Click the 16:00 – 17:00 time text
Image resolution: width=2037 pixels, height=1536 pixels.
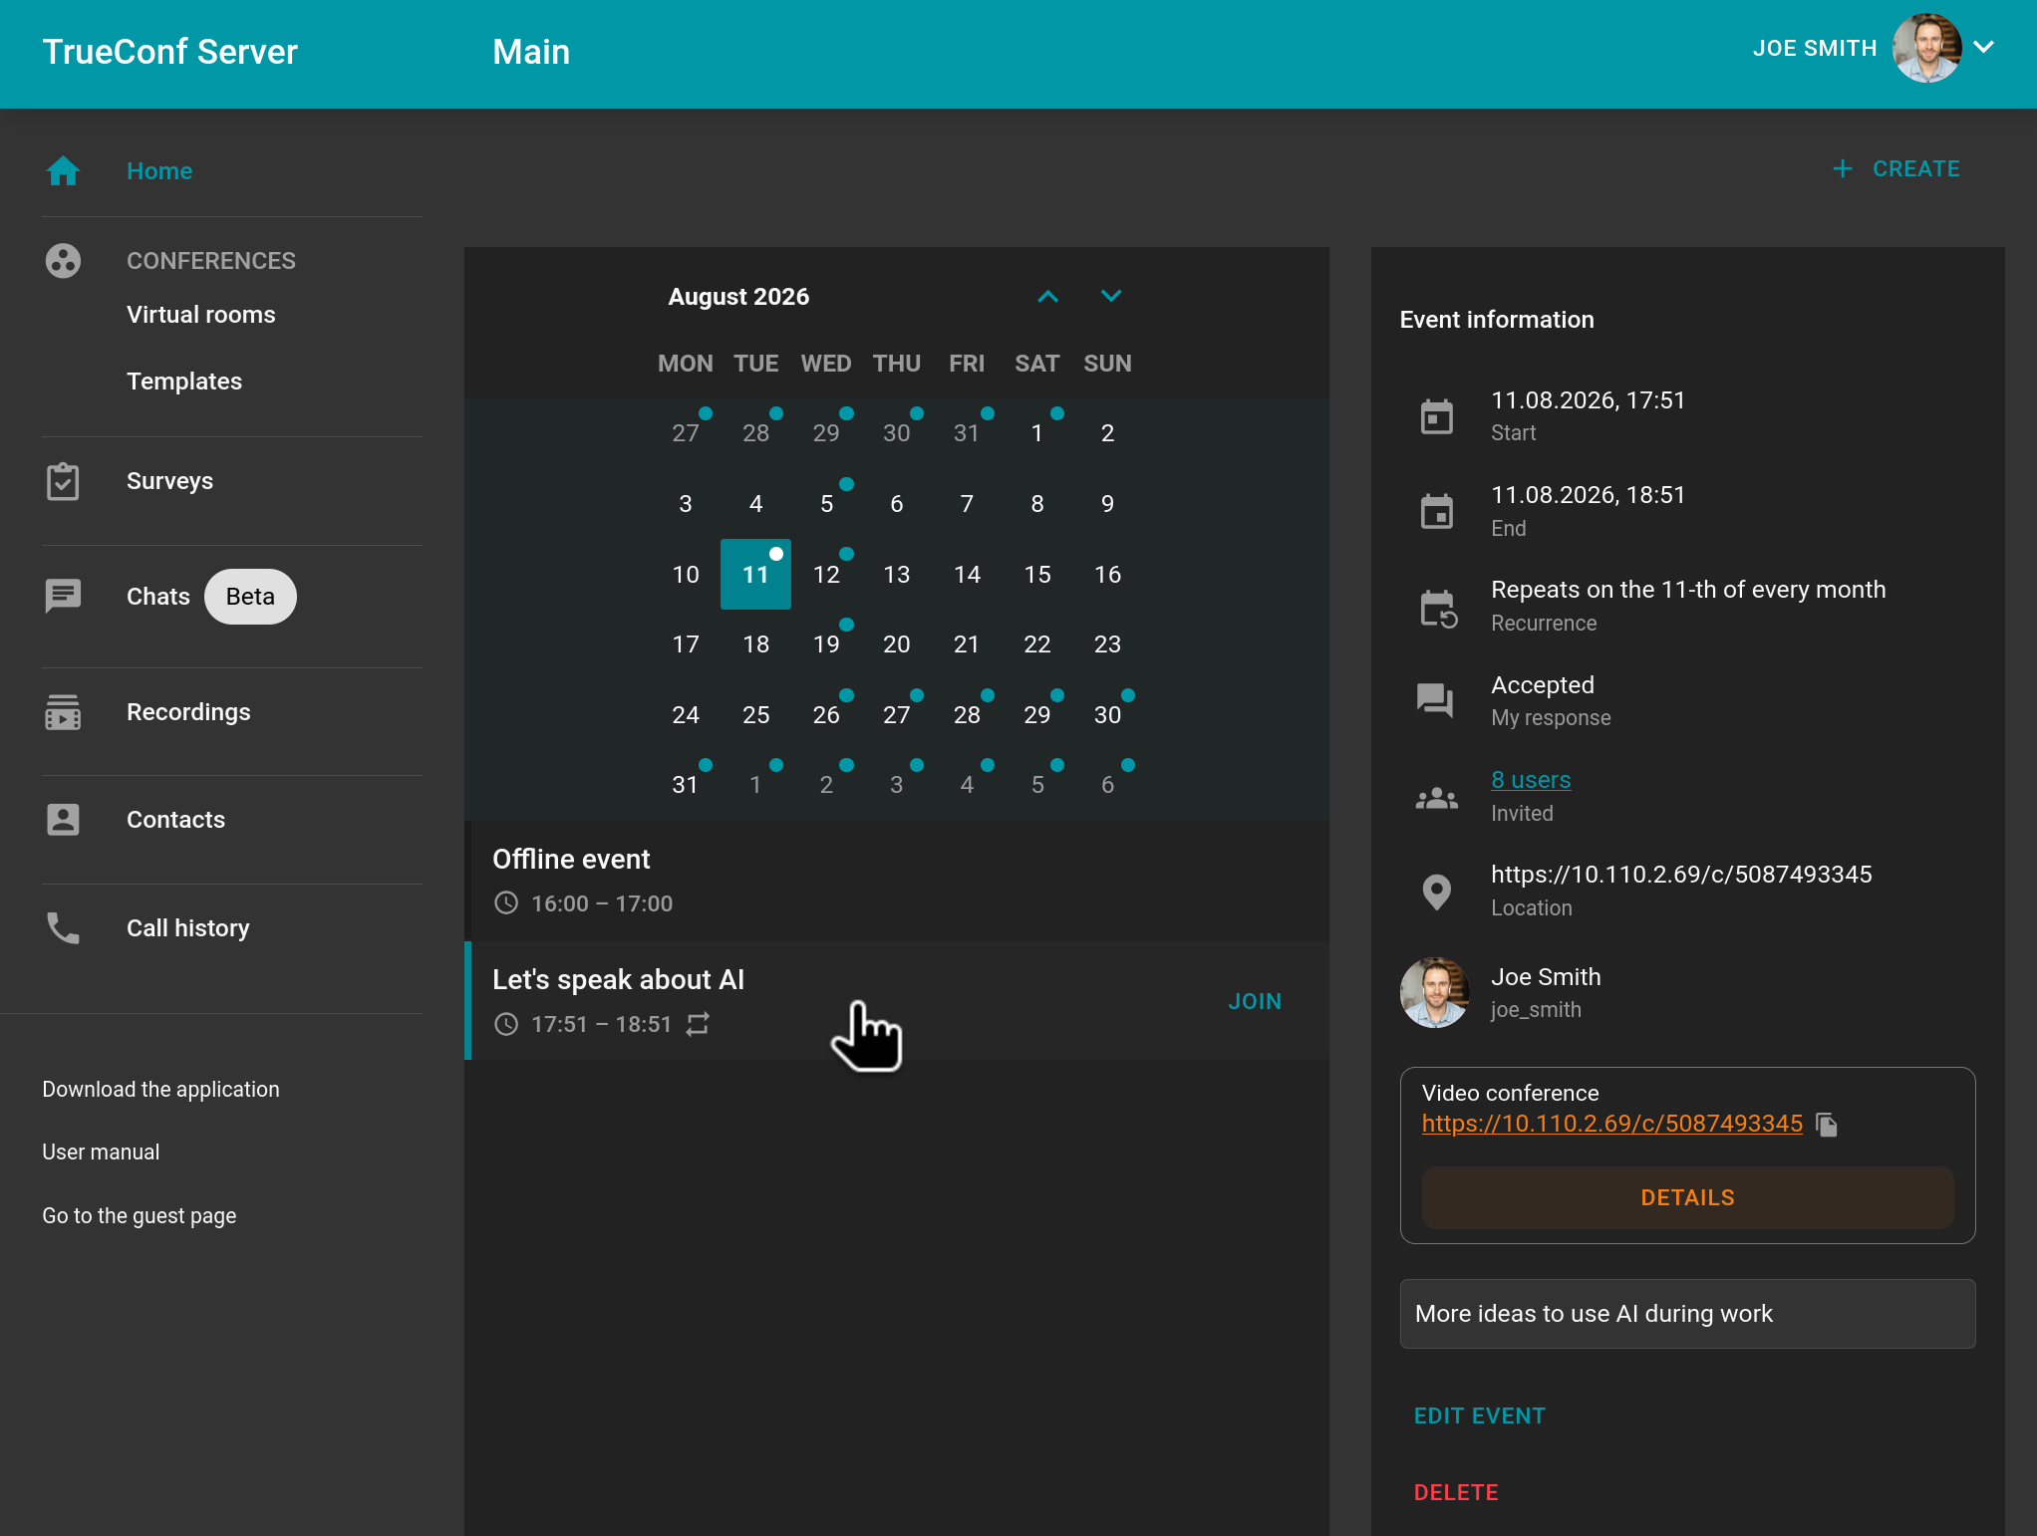click(602, 903)
